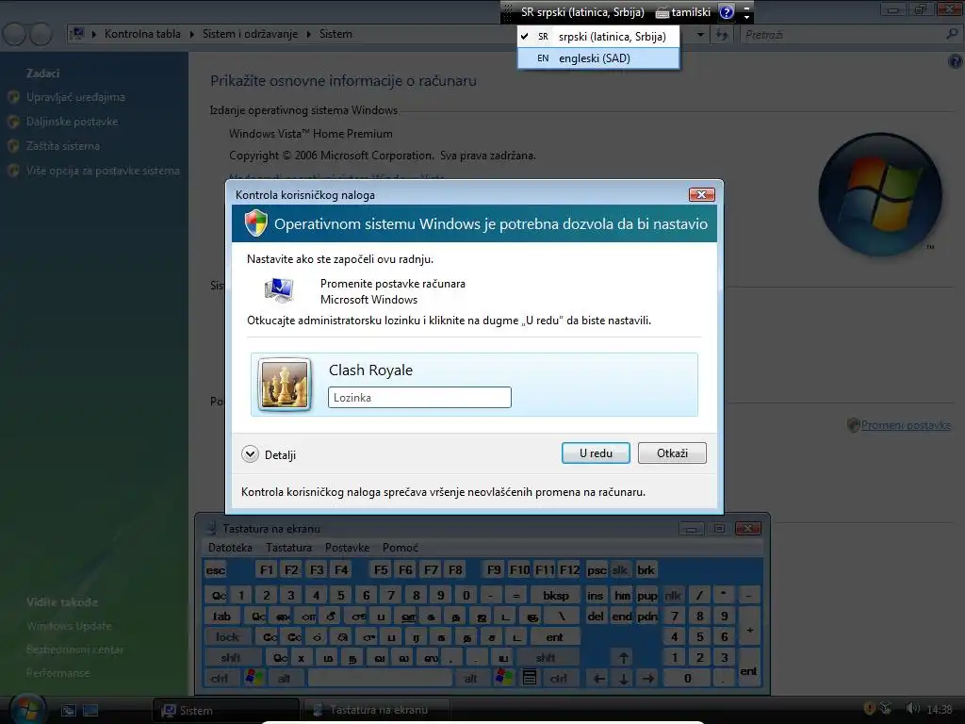Click the Lozinka password field
965x724 pixels.
(419, 397)
